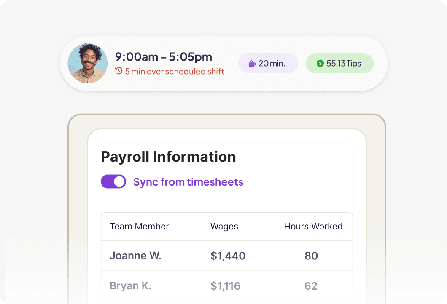The height and width of the screenshot is (304, 447).
Task: Click the '5 min over scheduled shift' warning
Action: 175,71
